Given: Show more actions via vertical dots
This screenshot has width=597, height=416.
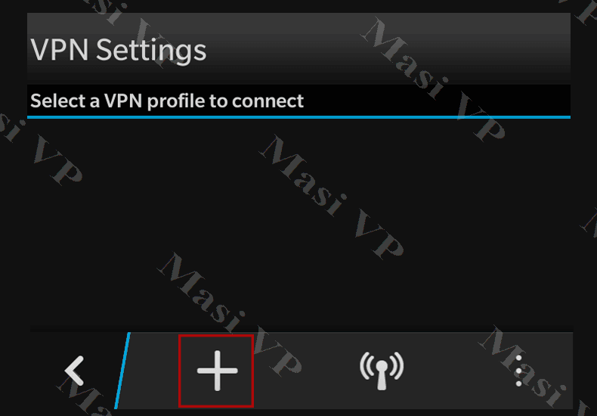Looking at the screenshot, I should tap(518, 371).
